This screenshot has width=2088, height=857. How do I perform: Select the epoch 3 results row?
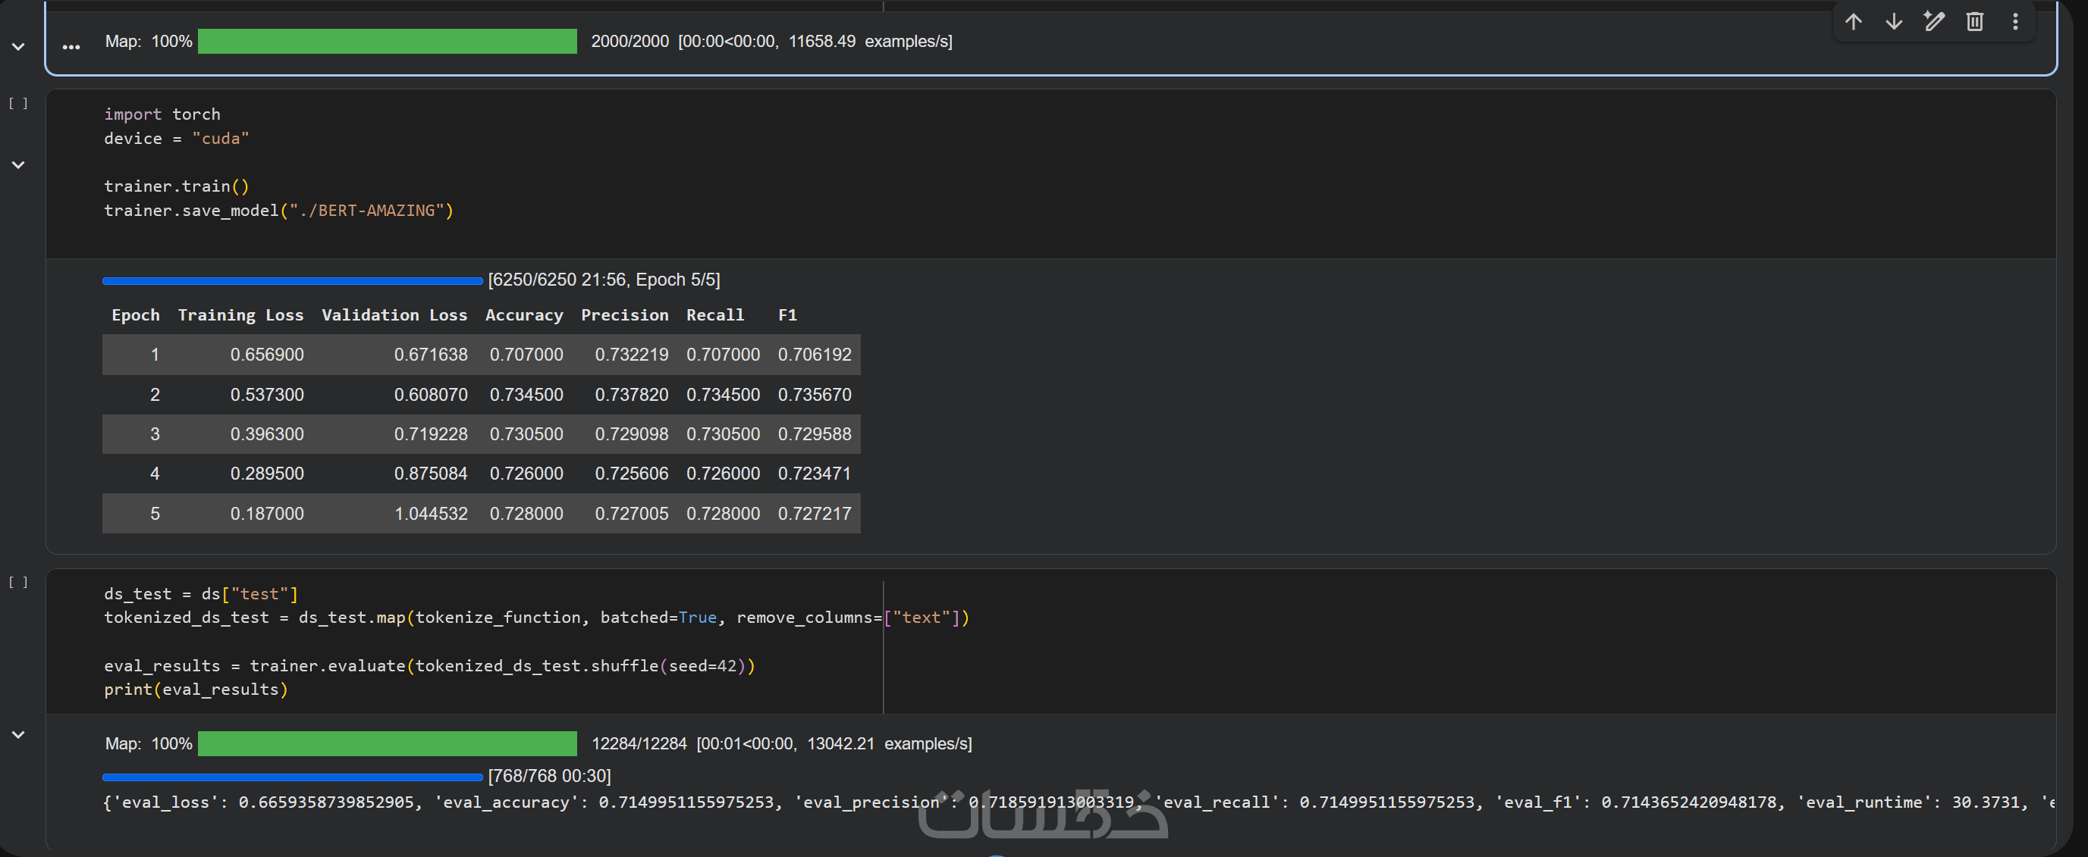(481, 434)
